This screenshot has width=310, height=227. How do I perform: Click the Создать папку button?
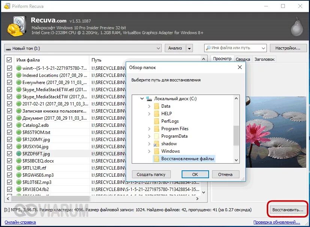click(x=151, y=174)
